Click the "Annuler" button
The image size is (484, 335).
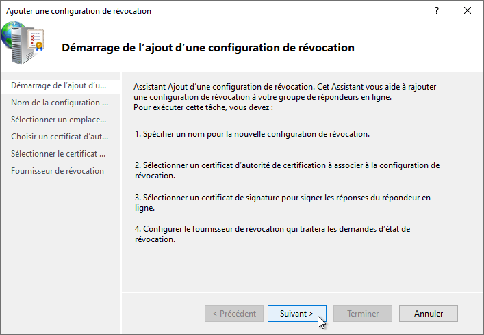429,314
